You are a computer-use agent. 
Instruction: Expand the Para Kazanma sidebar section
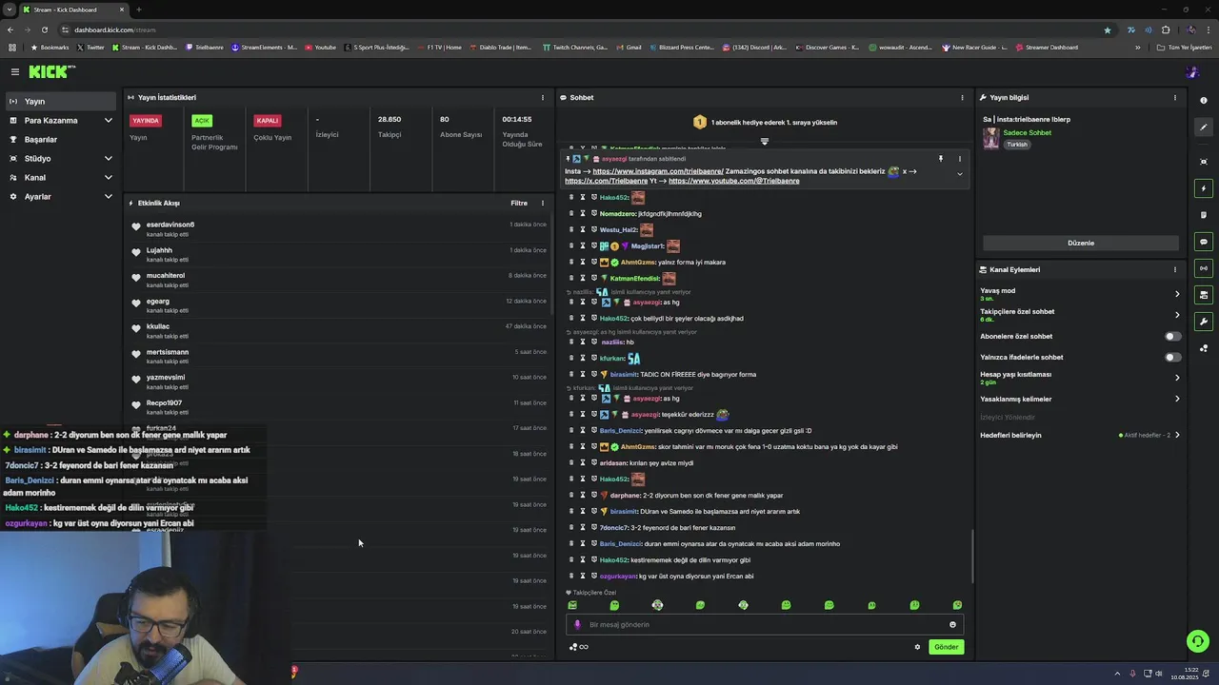61,121
